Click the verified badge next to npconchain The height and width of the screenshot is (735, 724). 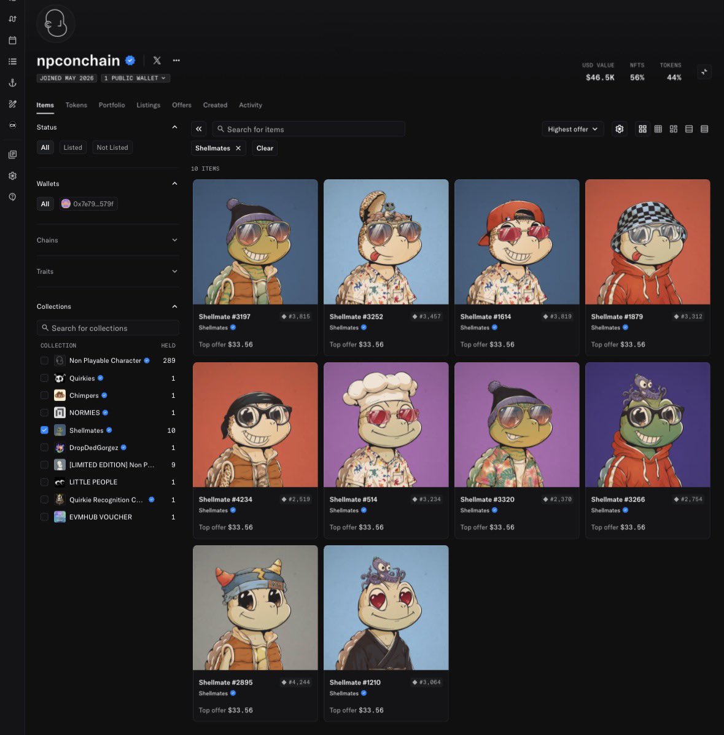coord(130,60)
